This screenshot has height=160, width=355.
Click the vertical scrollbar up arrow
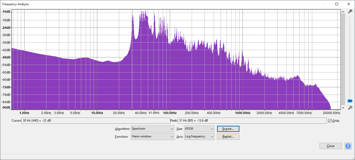click(x=343, y=11)
